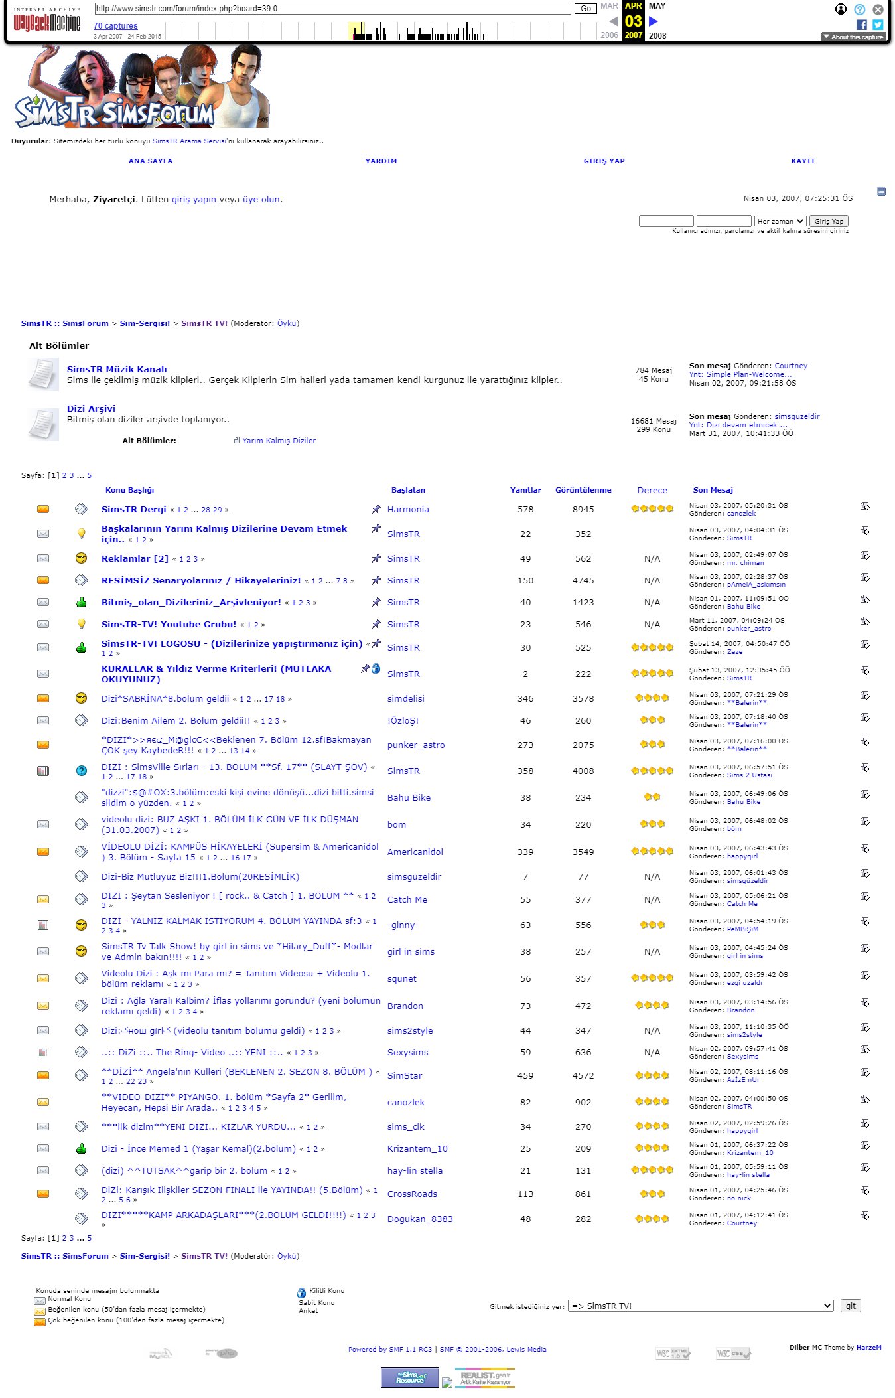Open page 29 of SimsTR Dergi topic

[218, 510]
